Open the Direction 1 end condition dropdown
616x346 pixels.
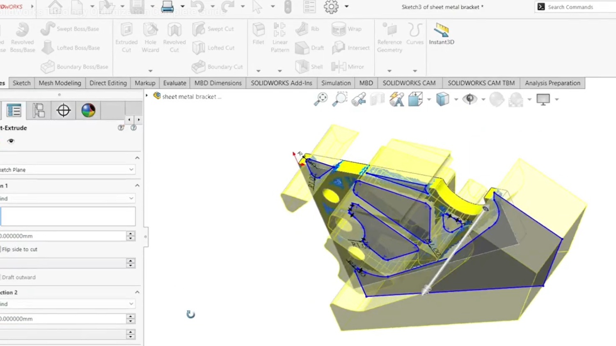[68, 198]
